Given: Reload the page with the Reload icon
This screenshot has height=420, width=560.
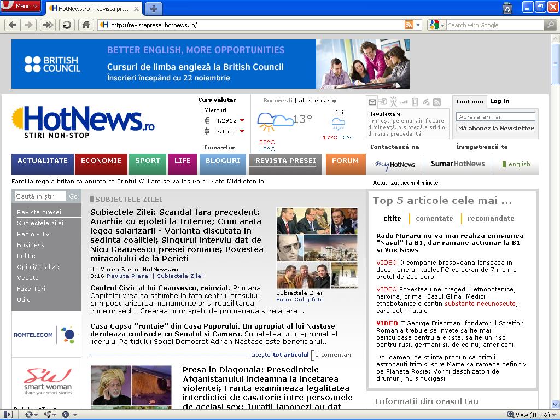Looking at the screenshot, I should (x=67, y=25).
